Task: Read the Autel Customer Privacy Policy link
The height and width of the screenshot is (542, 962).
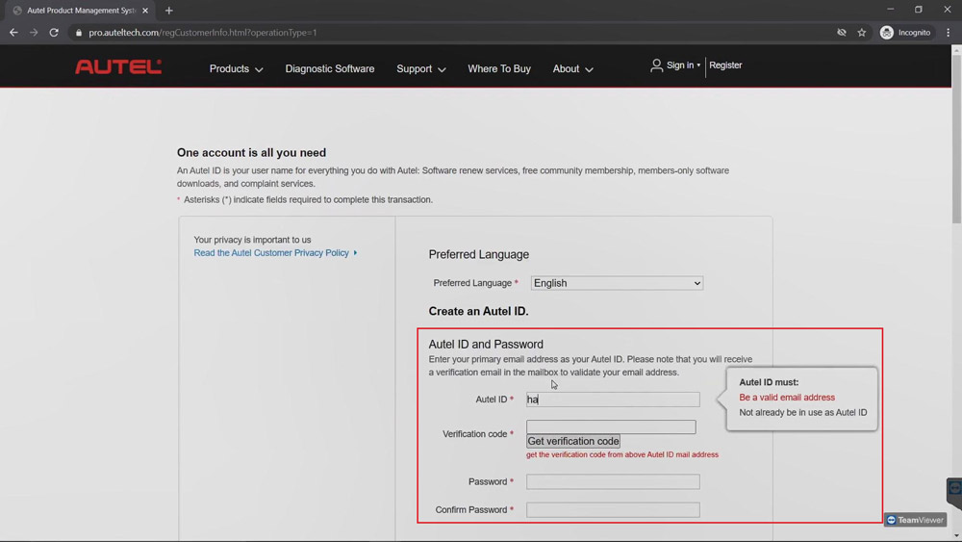Action: (271, 253)
